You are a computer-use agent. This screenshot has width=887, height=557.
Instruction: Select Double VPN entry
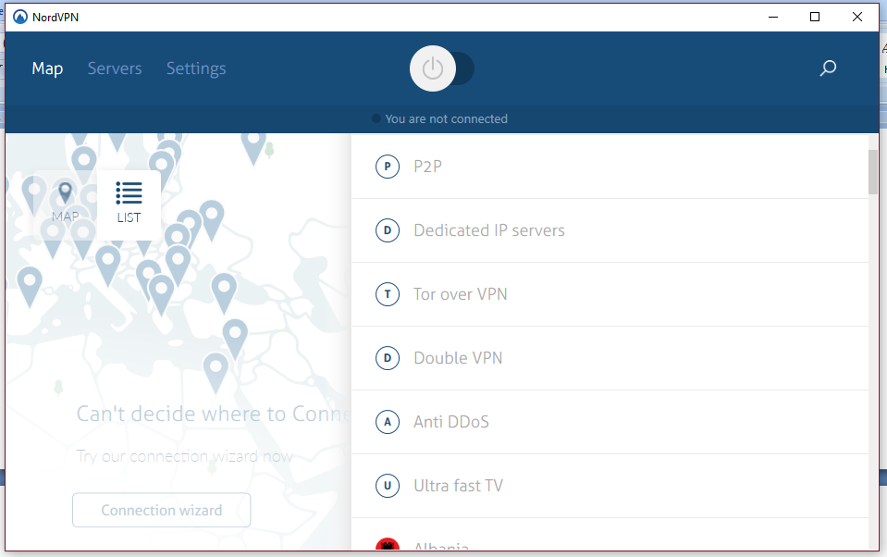coord(610,358)
